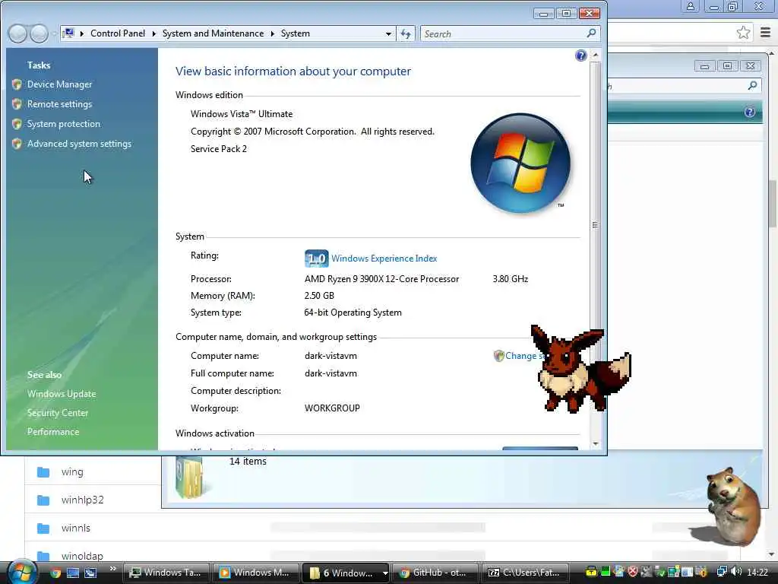Click the 1.0 rating badge icon

click(317, 259)
